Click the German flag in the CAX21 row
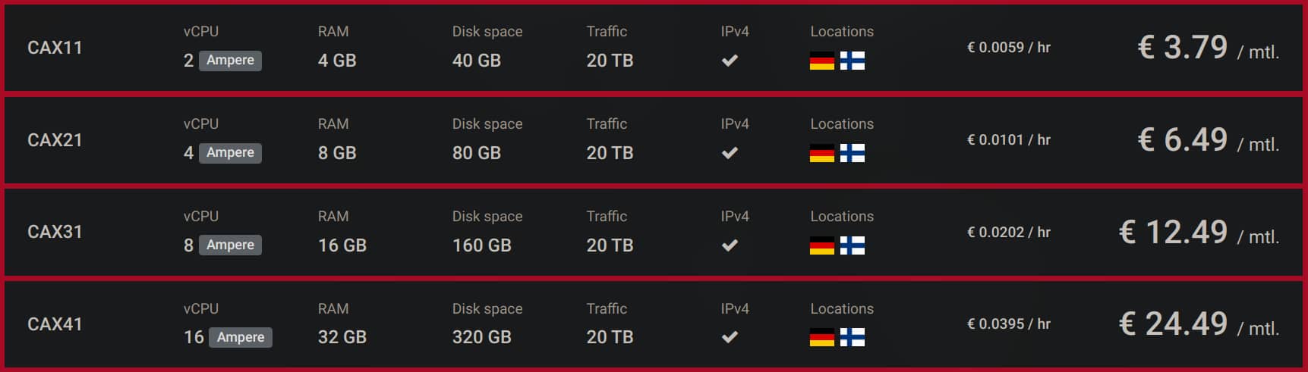This screenshot has height=372, width=1308. (x=821, y=153)
